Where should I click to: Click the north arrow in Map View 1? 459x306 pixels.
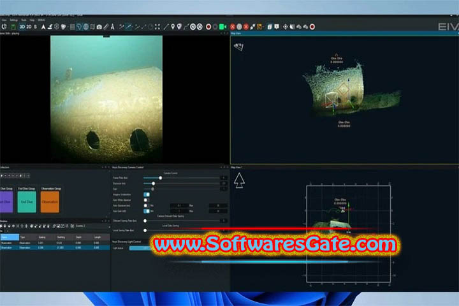239,180
